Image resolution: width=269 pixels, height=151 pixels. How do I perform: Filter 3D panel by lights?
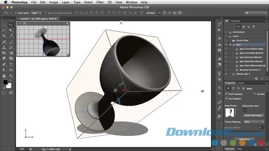[x=253, y=27]
